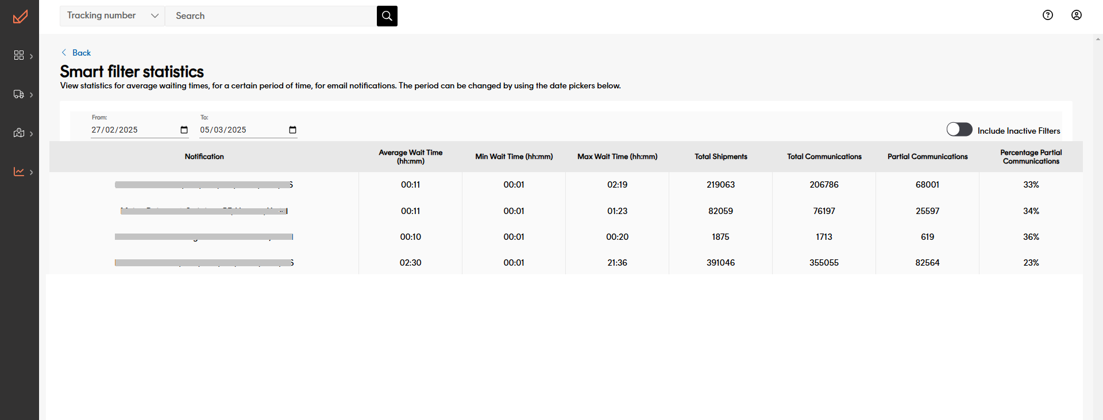This screenshot has width=1103, height=420.
Task: Click the orange checkmark logo
Action: [20, 17]
